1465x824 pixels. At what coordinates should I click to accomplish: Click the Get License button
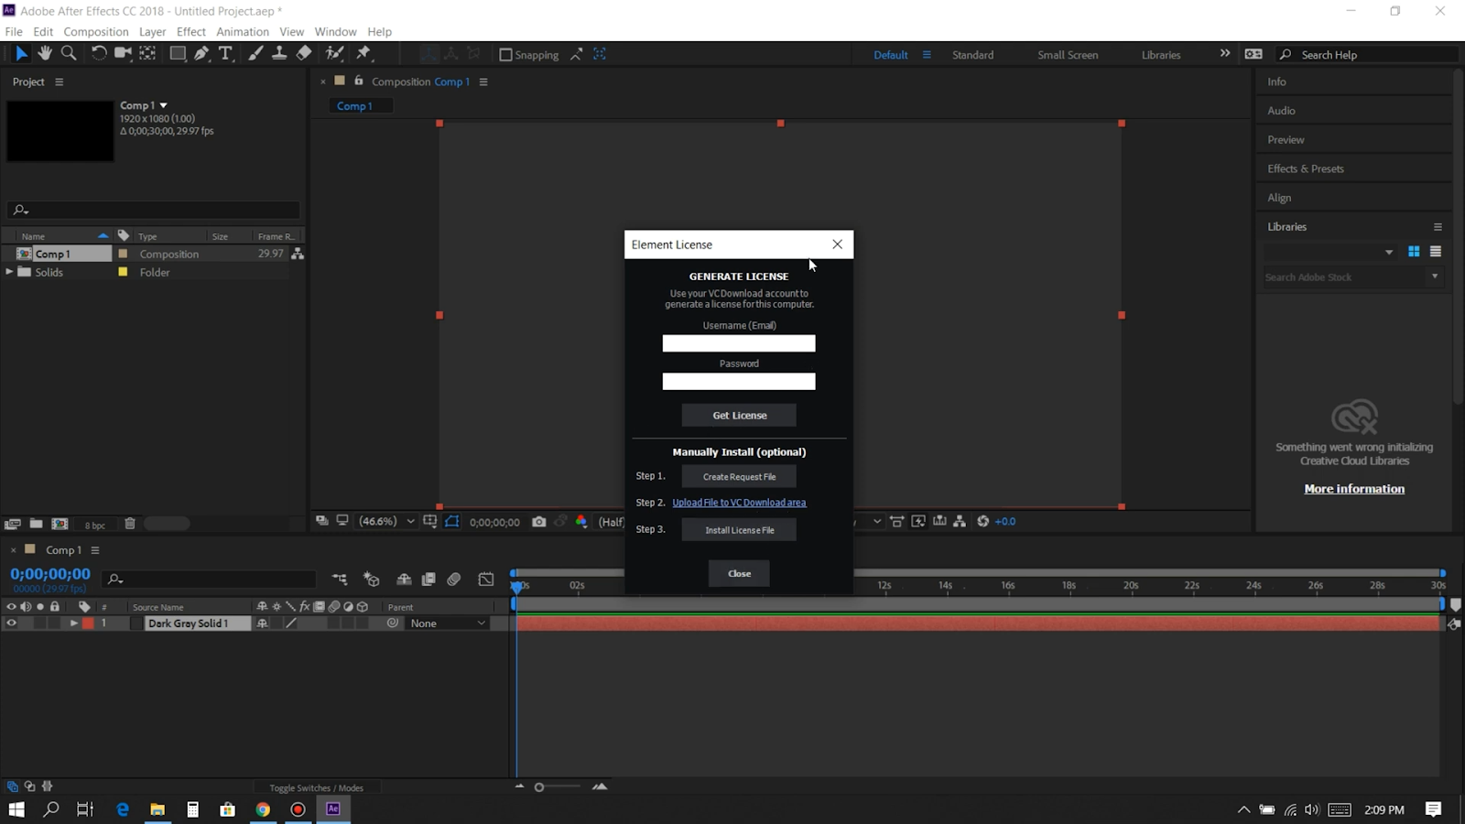(739, 416)
